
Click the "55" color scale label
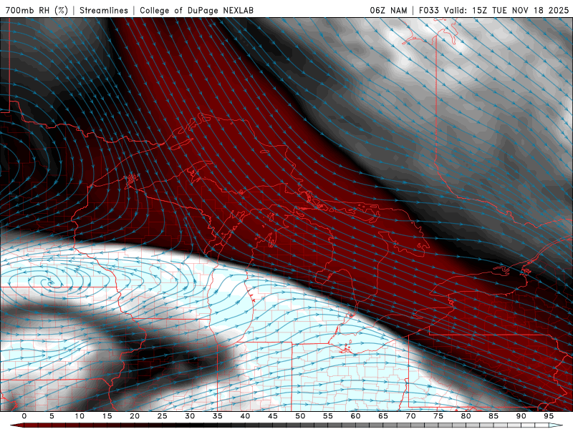click(x=328, y=416)
